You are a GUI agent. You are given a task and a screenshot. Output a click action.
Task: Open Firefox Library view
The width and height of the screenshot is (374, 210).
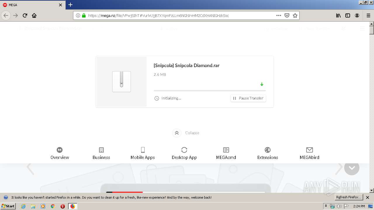coord(338,15)
